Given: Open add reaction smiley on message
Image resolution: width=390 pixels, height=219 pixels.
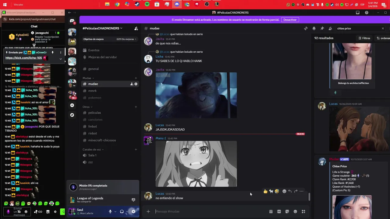Looking at the screenshot, I should tap(284, 191).
